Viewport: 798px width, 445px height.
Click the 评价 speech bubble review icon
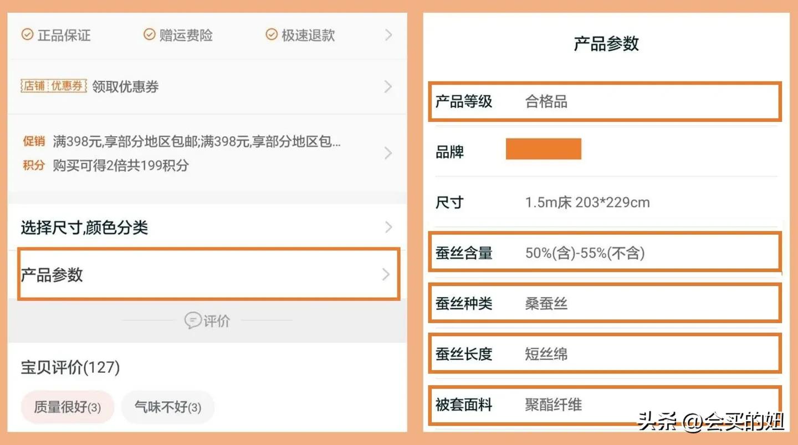[192, 320]
